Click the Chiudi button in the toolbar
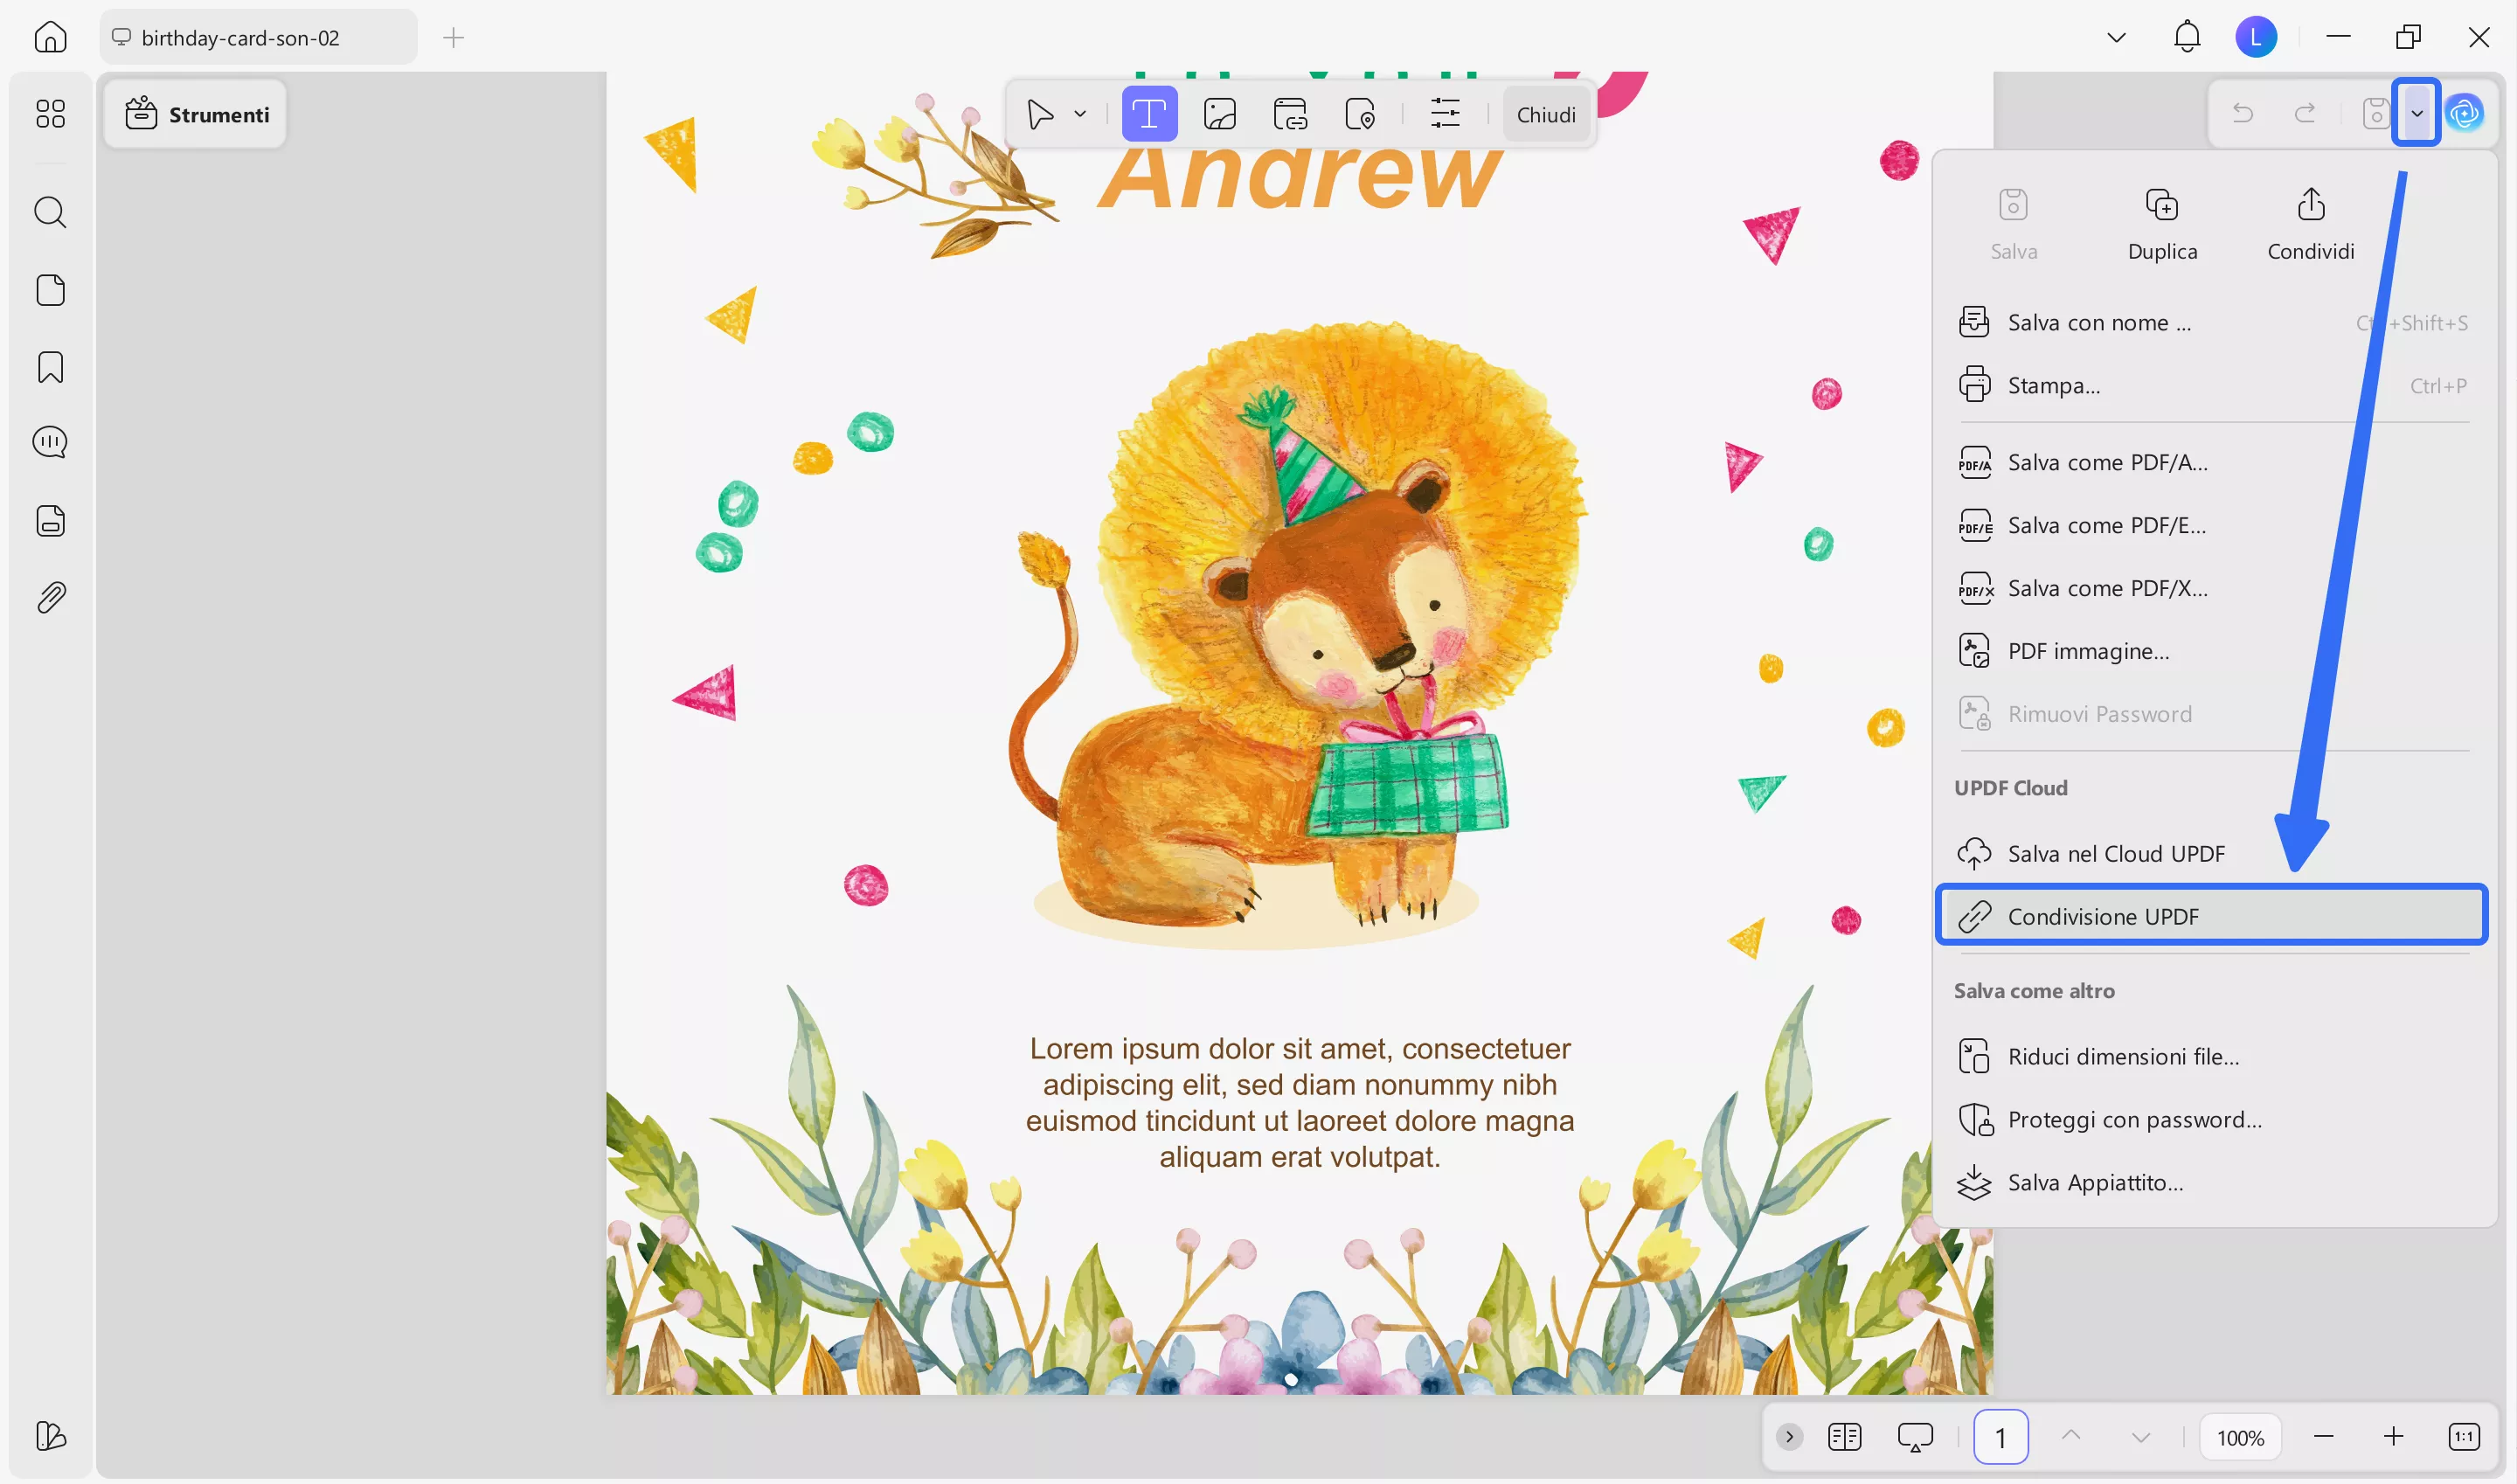This screenshot has width=2517, height=1484. click(x=1546, y=113)
